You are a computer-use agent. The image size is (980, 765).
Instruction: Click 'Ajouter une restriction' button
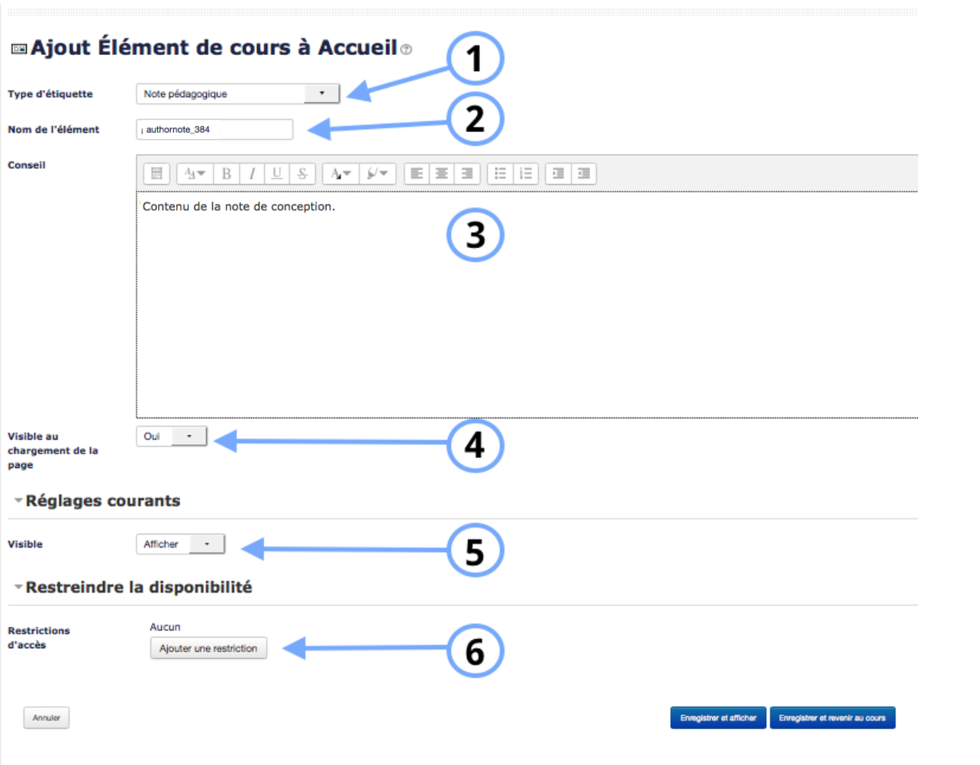point(208,648)
